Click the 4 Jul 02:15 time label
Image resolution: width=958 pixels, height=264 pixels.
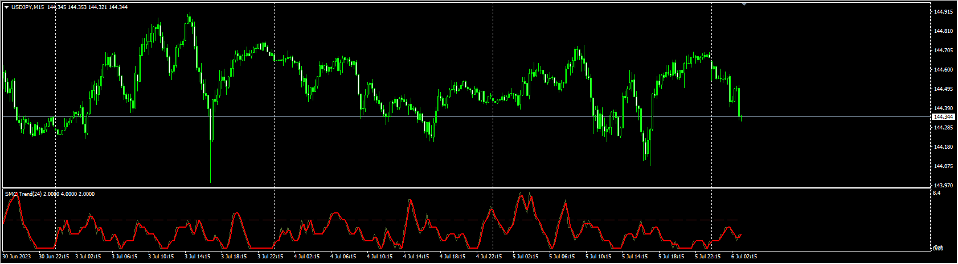308,257
